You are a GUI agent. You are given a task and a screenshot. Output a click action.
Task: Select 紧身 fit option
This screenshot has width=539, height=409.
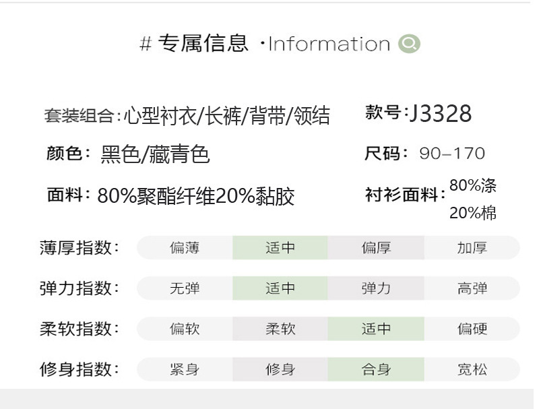185,369
